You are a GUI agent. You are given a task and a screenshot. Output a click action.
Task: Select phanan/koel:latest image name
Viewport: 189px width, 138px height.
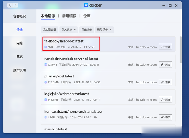tap(59, 76)
